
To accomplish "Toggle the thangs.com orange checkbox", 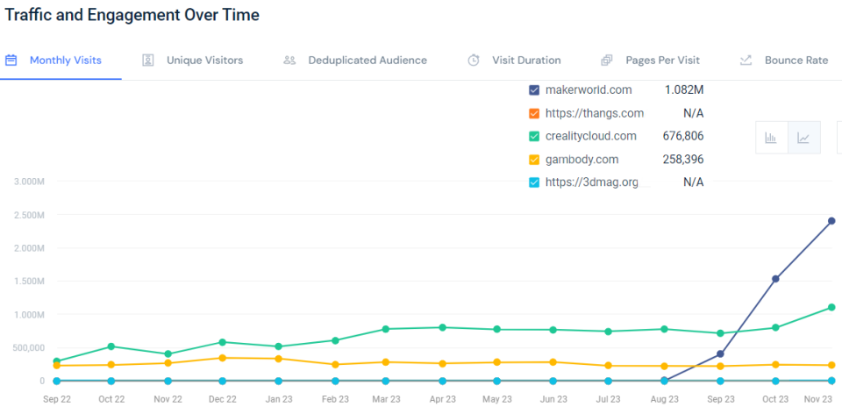I will (x=534, y=113).
